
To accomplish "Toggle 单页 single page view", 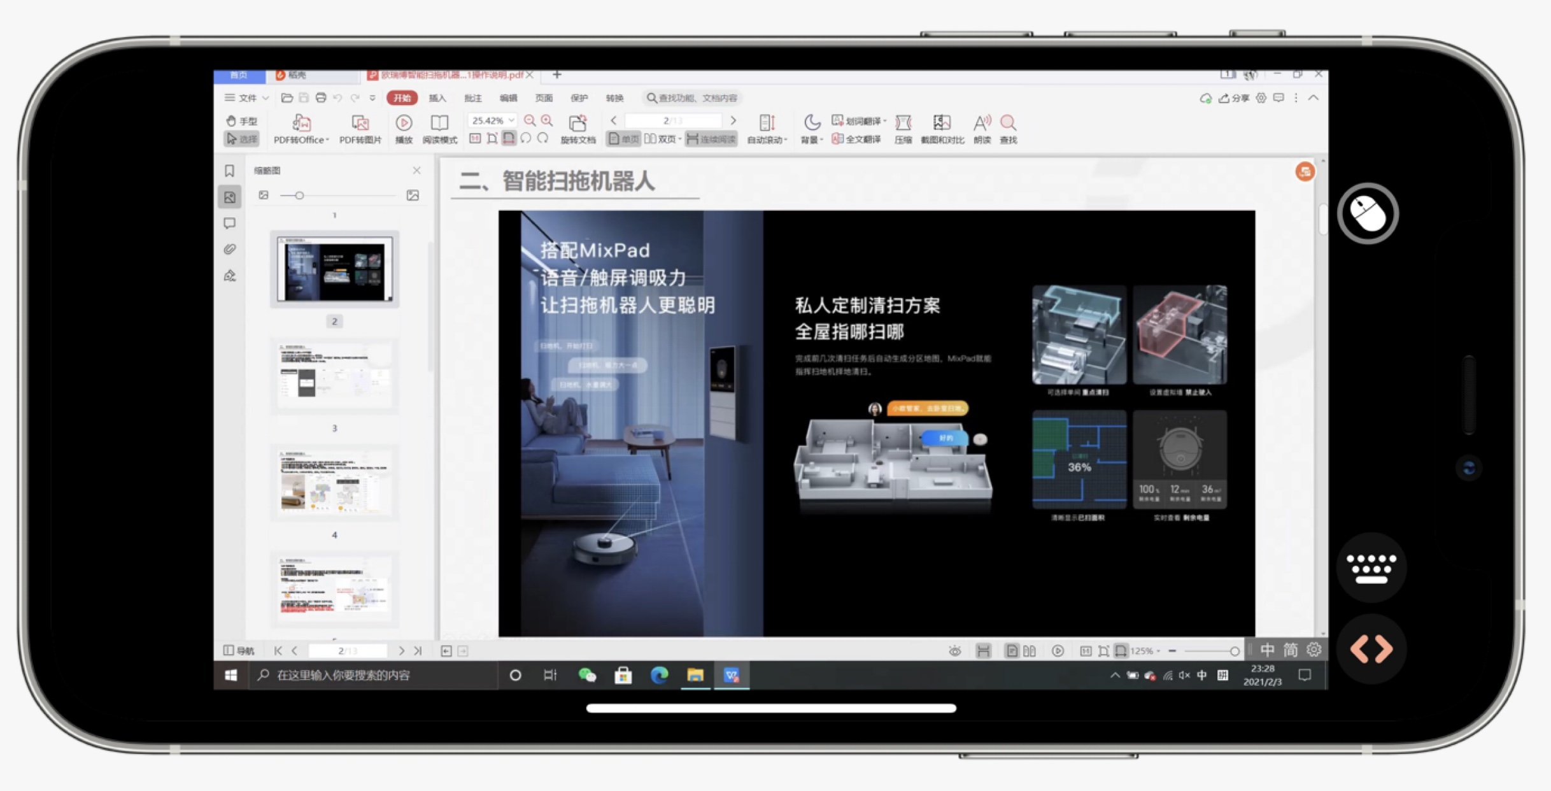I will point(623,139).
